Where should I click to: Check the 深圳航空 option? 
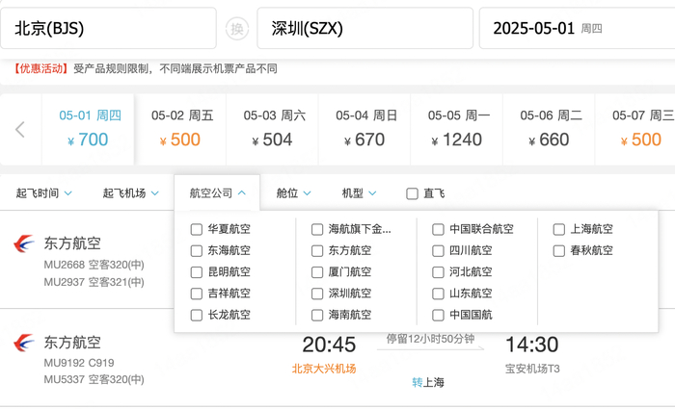318,294
